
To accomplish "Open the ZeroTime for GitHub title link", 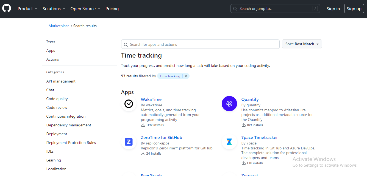I will 162,137.
